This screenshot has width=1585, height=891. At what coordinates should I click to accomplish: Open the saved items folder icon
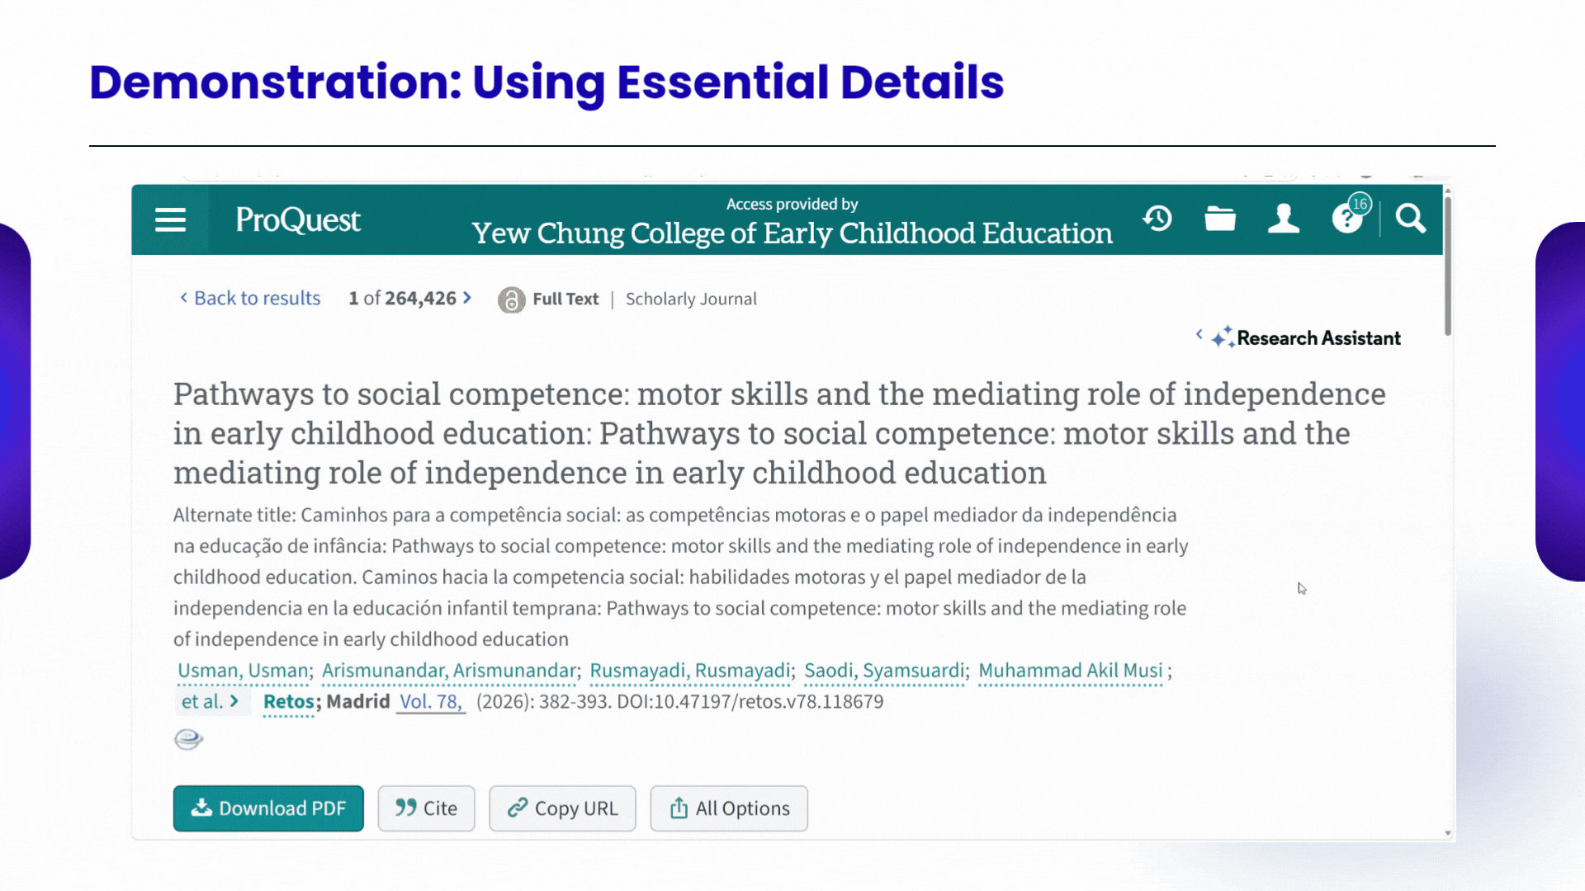pos(1220,219)
